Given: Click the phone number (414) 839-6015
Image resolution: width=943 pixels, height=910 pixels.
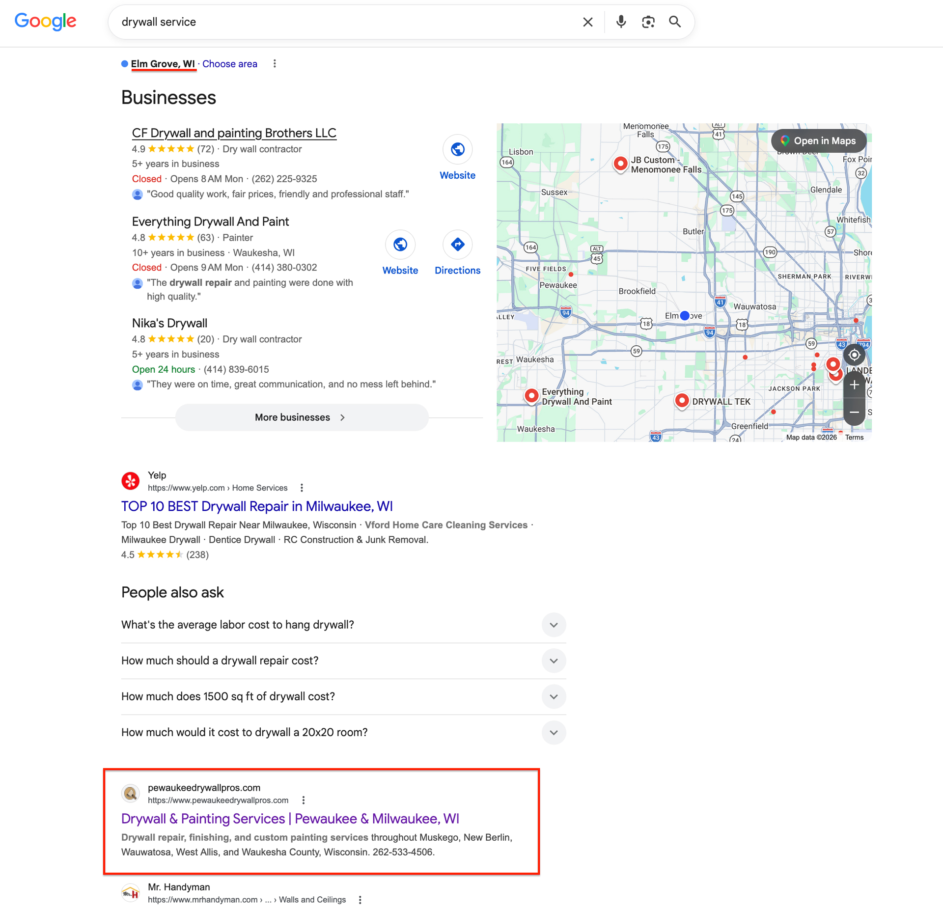Looking at the screenshot, I should click(236, 369).
